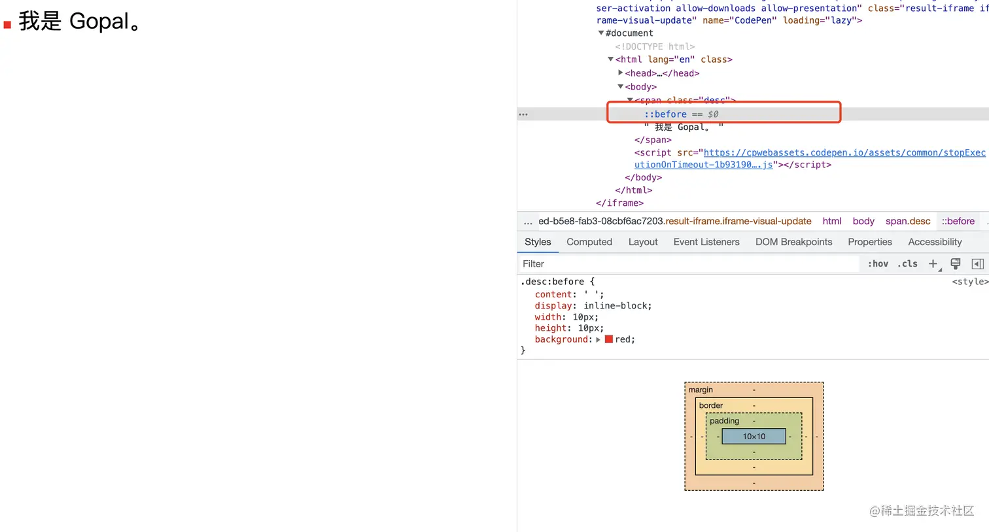This screenshot has width=989, height=532.
Task: Expand the background shorthand property triangle
Action: 599,340
